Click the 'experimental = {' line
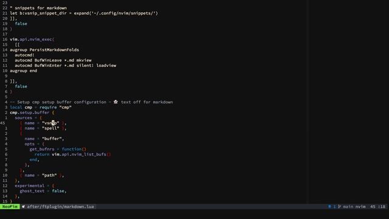Viewport: 389px width, 219px height. 35,186
